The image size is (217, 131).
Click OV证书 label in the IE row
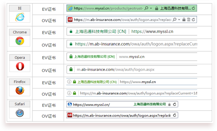[49, 21]
